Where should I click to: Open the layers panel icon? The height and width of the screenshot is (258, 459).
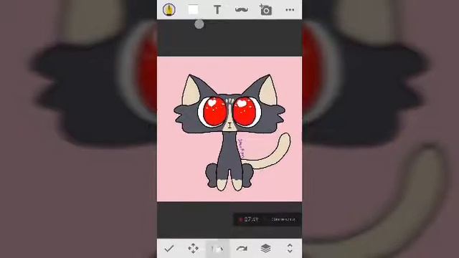click(x=265, y=249)
